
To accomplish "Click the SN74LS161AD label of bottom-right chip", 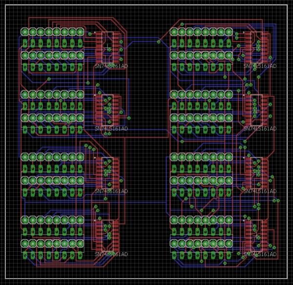I will (260, 255).
